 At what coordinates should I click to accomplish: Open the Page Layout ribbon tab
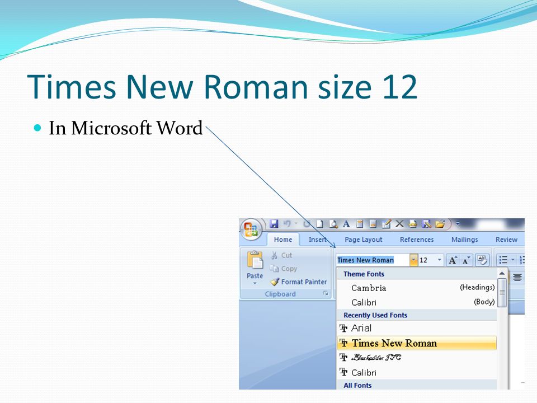pyautogui.click(x=364, y=240)
